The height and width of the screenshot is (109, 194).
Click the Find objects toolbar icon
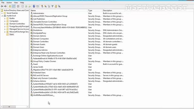point(56,6)
